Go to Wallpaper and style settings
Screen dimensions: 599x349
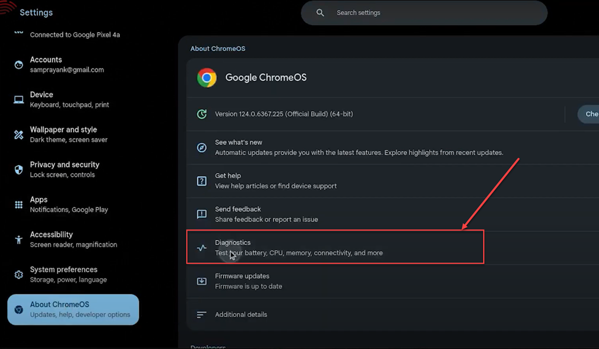[x=73, y=135]
